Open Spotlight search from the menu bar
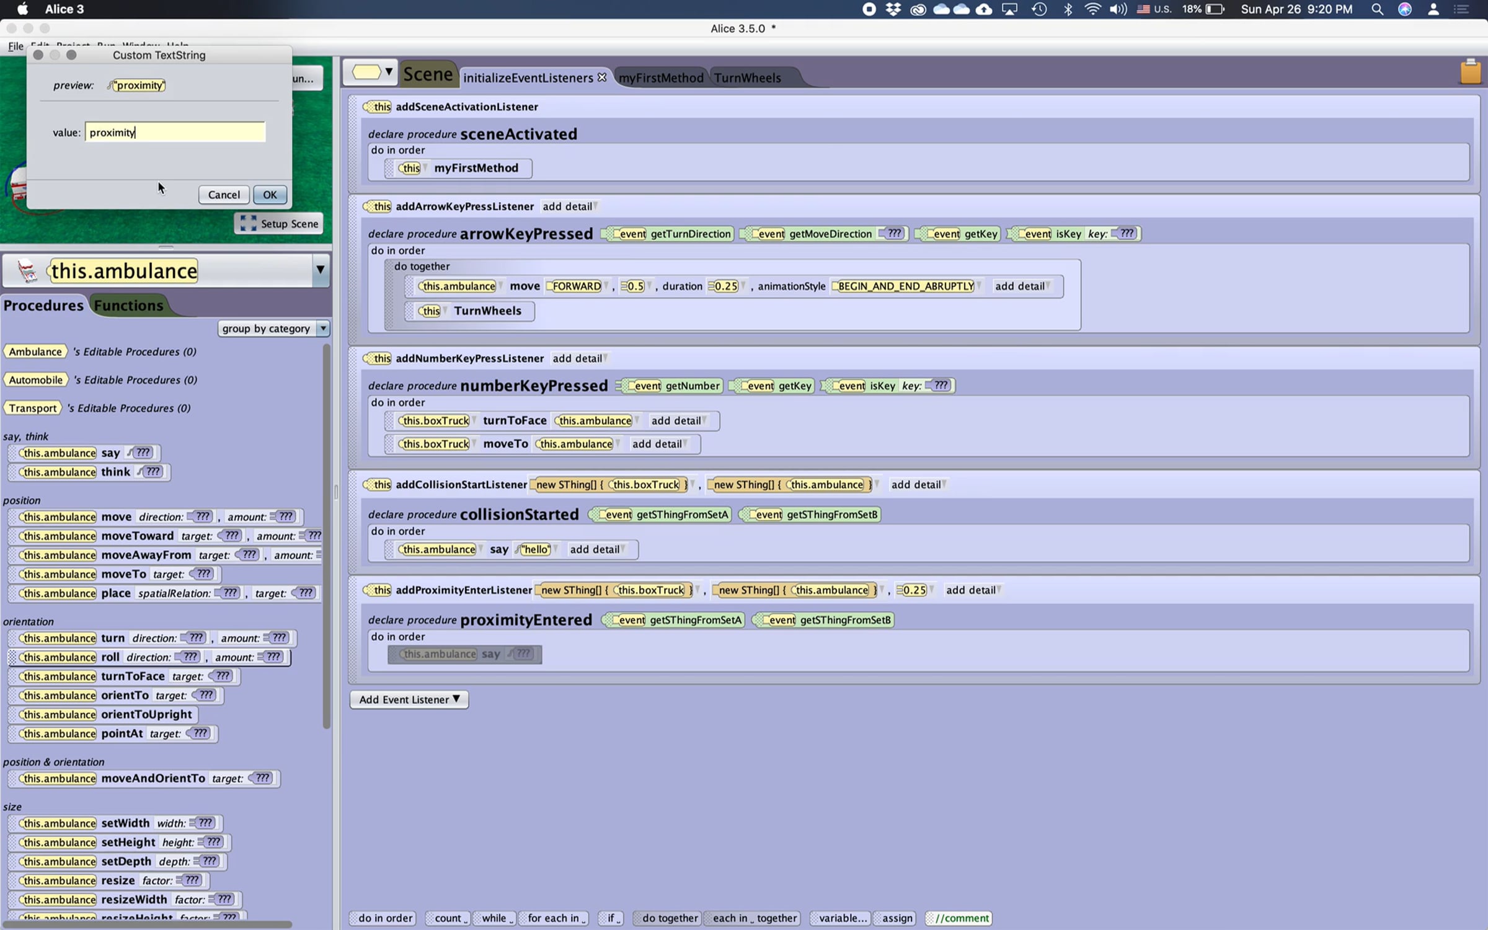The height and width of the screenshot is (930, 1488). tap(1377, 9)
